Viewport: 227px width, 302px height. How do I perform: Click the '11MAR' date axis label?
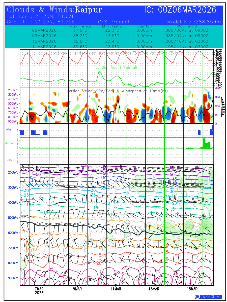tap(116, 289)
